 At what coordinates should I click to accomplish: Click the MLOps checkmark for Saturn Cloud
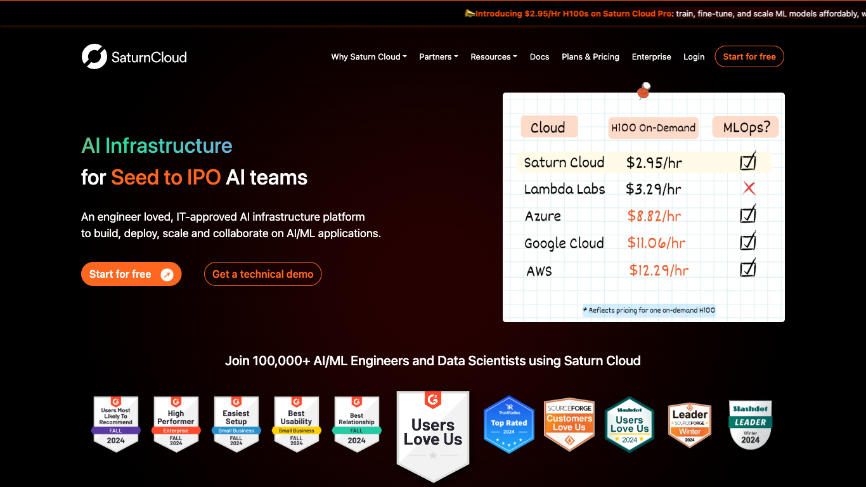pyautogui.click(x=749, y=162)
